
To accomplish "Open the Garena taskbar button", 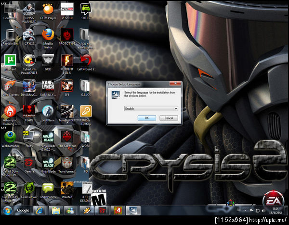I will pyautogui.click(x=102, y=211).
